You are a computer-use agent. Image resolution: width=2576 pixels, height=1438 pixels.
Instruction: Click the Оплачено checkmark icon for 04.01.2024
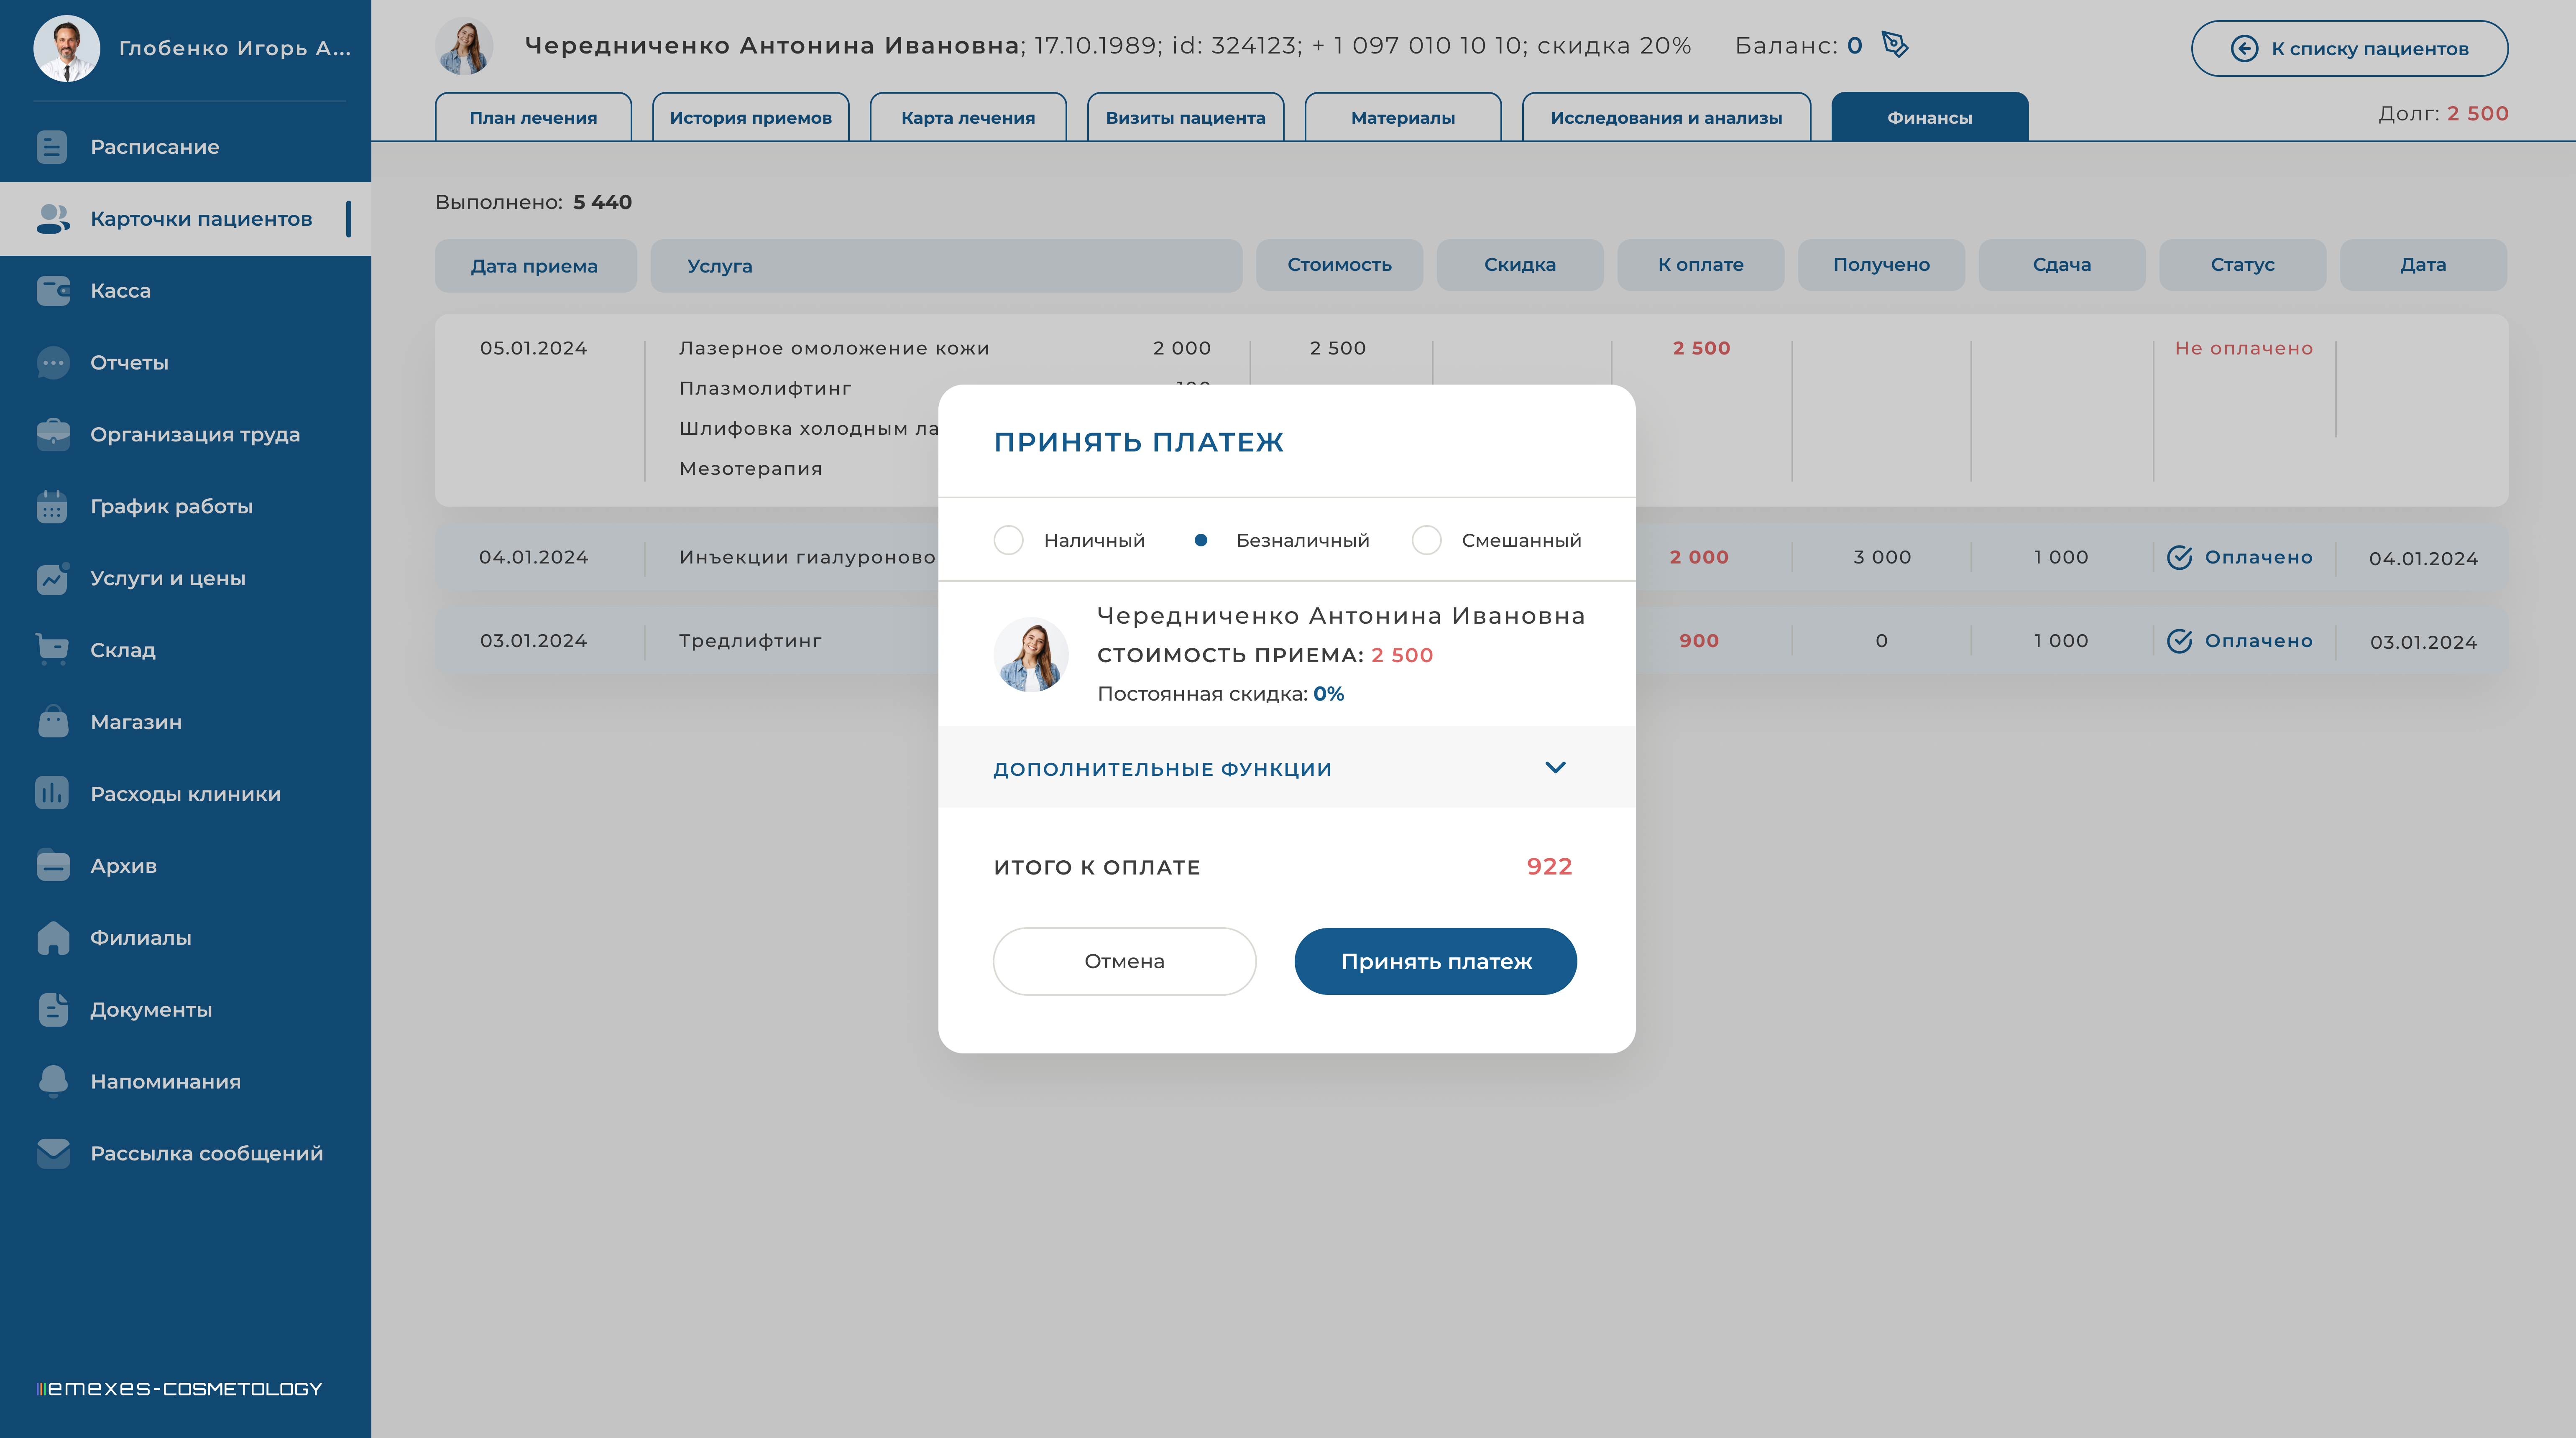2179,558
